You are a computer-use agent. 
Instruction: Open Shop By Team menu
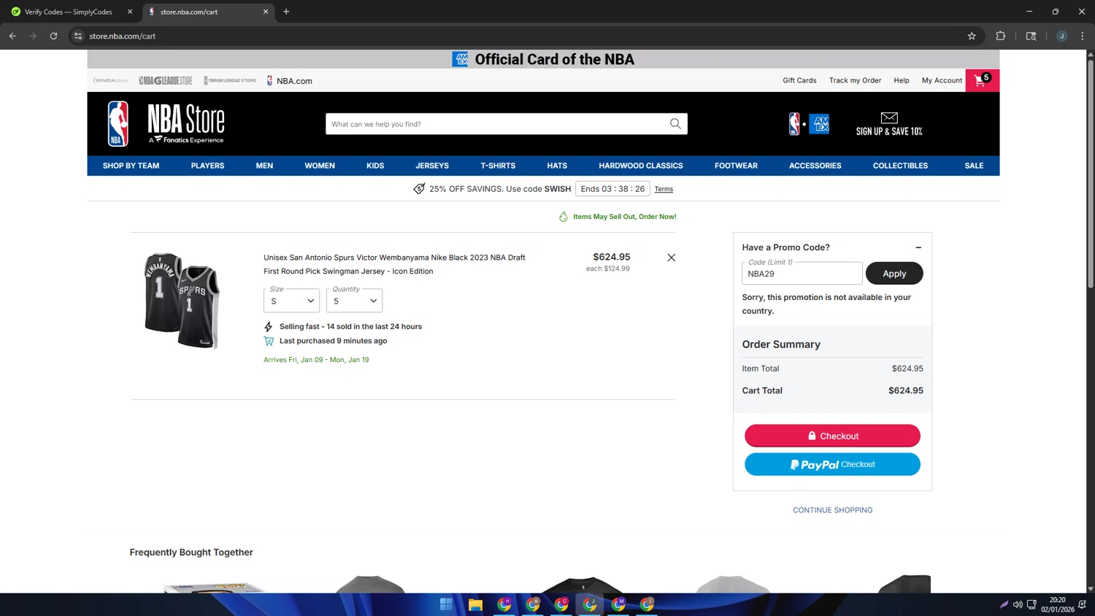(x=131, y=166)
